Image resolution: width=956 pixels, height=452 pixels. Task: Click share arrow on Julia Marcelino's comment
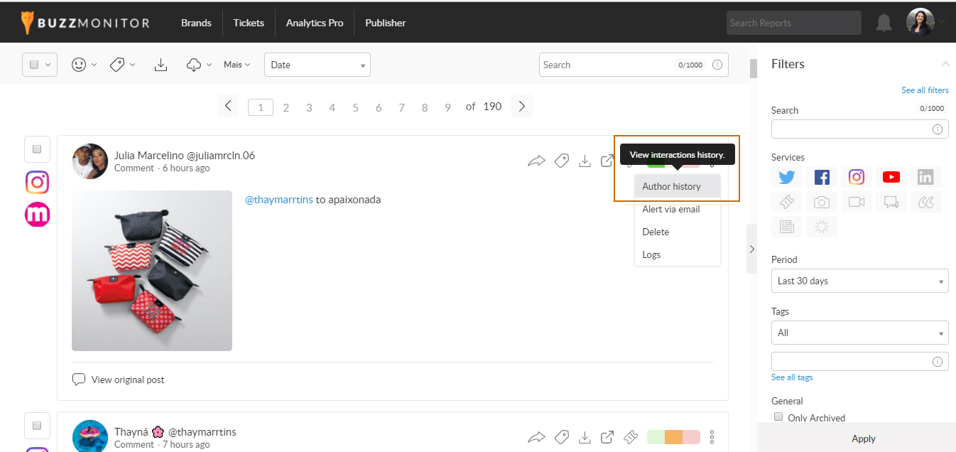(536, 161)
